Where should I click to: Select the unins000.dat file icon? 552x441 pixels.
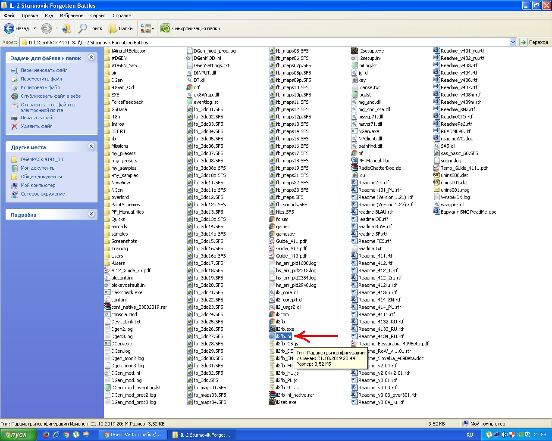point(437,175)
